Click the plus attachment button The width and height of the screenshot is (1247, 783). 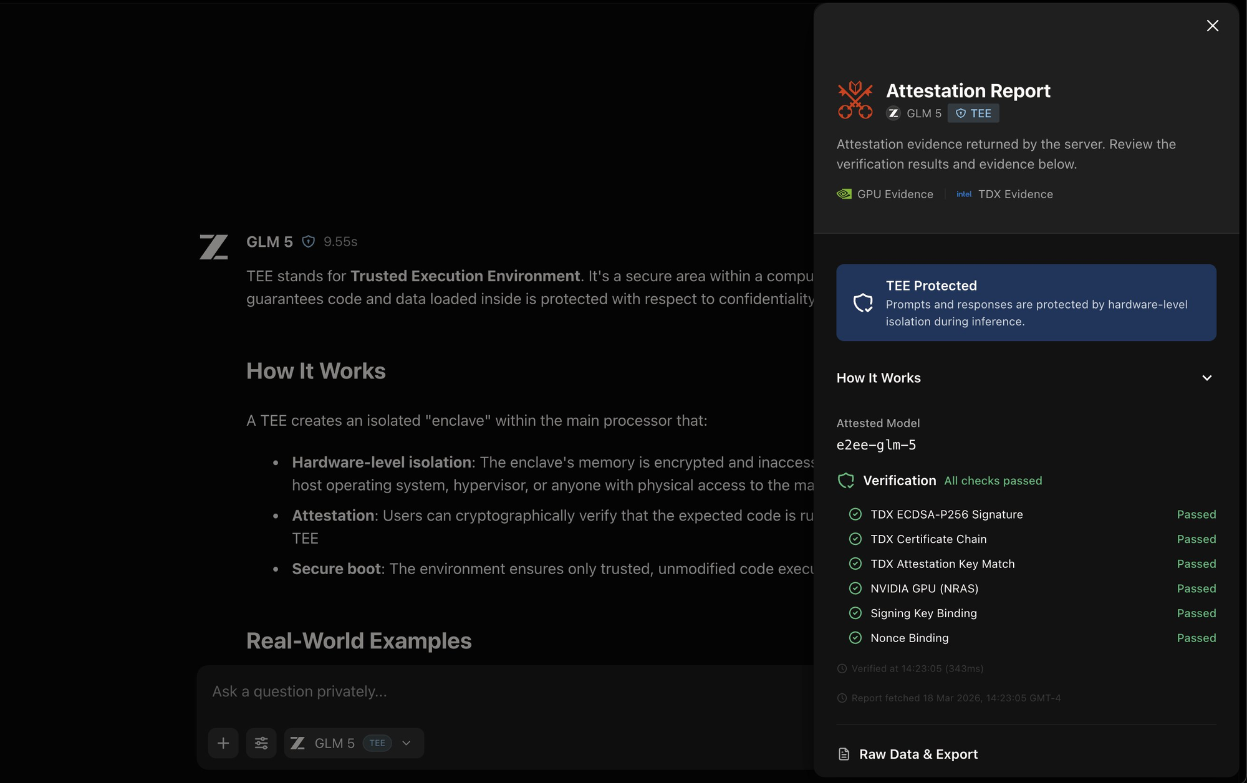coord(223,743)
